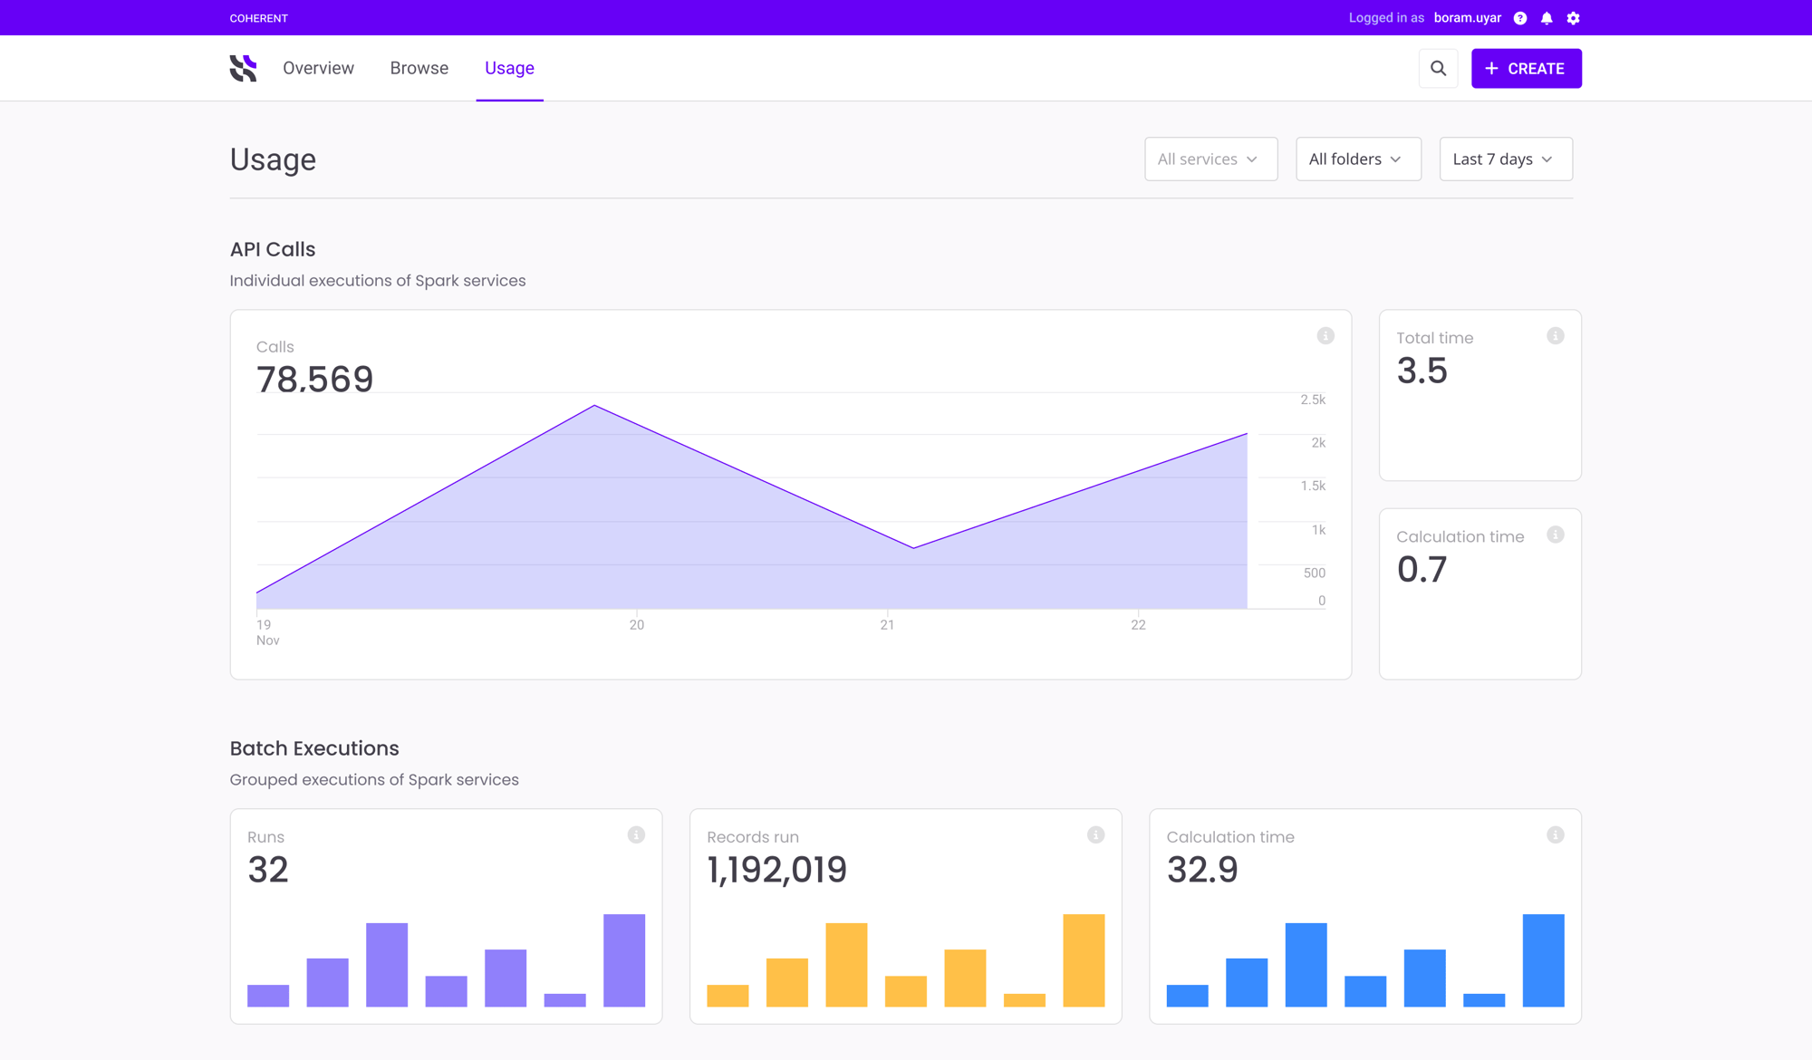Click the search icon in navbar
This screenshot has height=1060, width=1812.
click(x=1439, y=68)
